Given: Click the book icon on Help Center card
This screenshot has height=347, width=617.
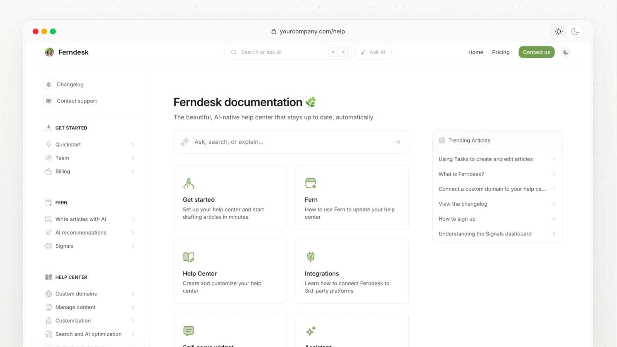Looking at the screenshot, I should tap(189, 257).
